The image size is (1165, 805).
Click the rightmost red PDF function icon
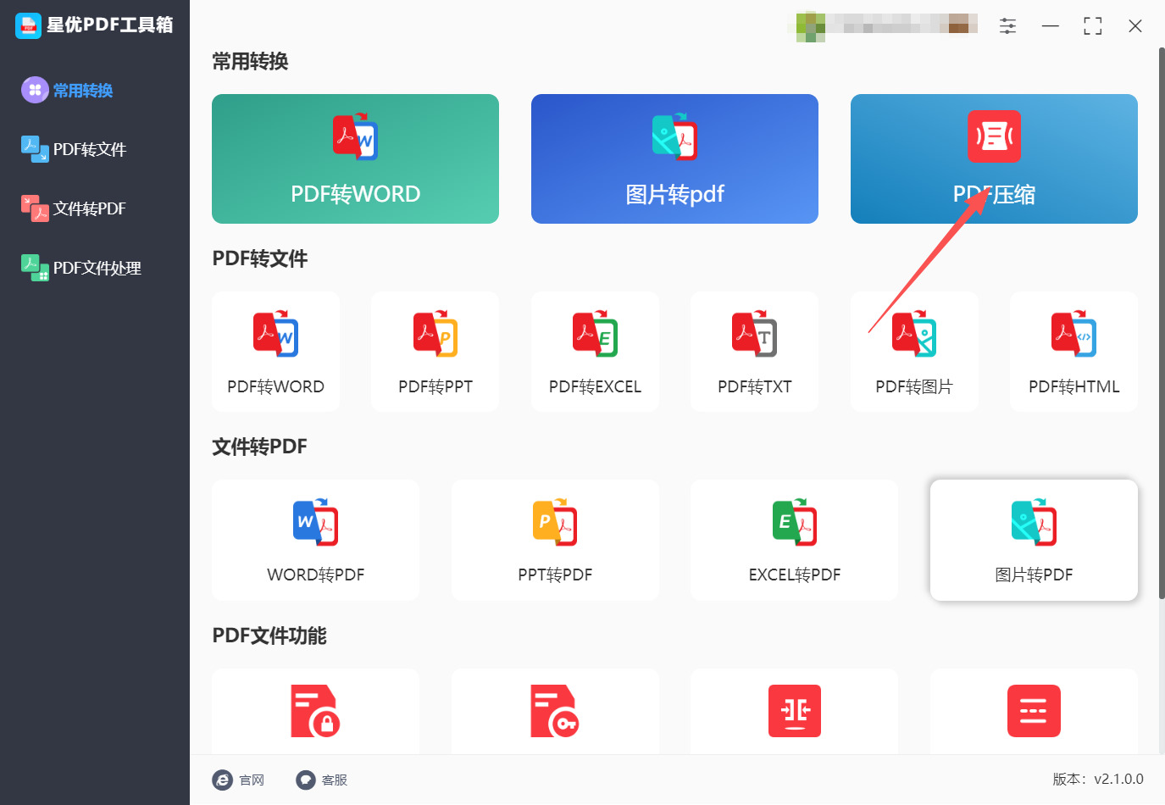click(x=1034, y=711)
